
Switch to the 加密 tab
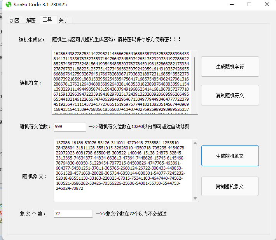coord(15,20)
